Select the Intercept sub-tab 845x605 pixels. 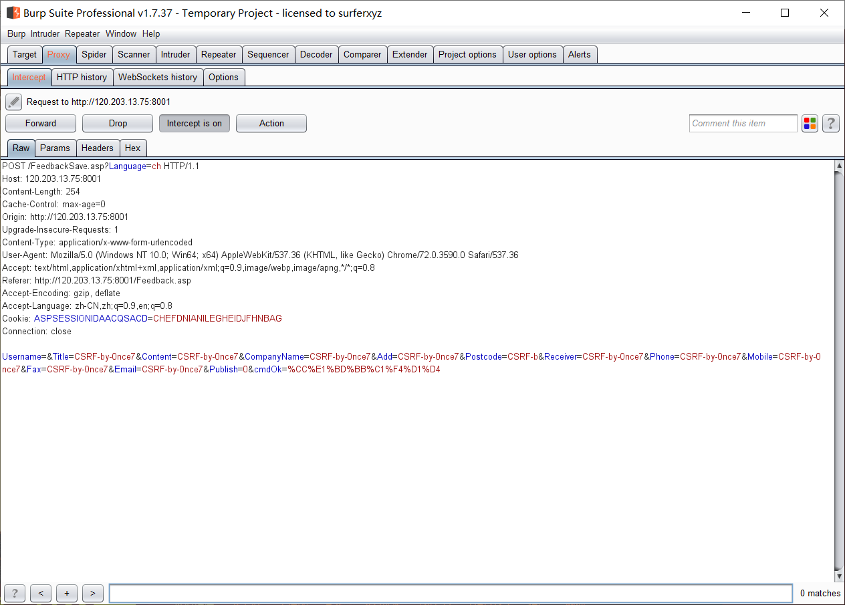(29, 78)
